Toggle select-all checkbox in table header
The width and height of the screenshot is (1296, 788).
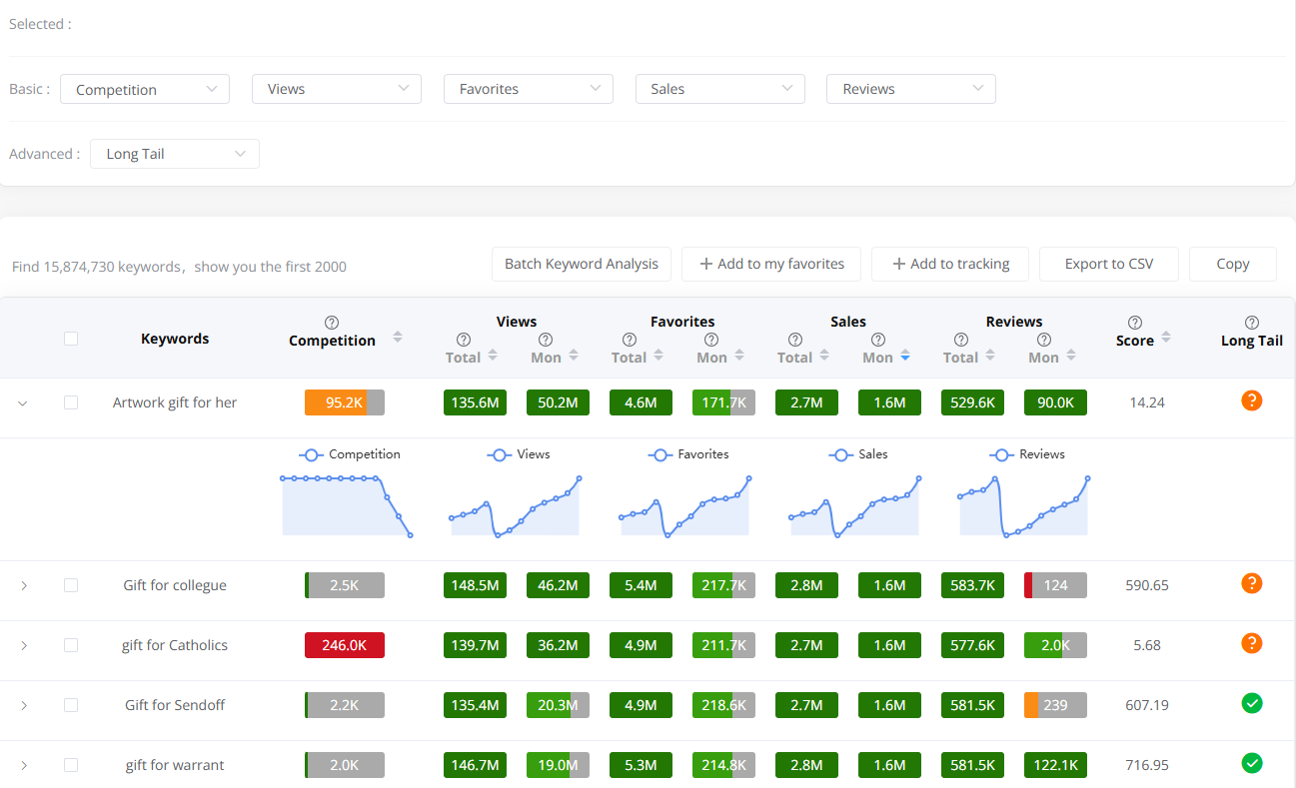click(71, 339)
